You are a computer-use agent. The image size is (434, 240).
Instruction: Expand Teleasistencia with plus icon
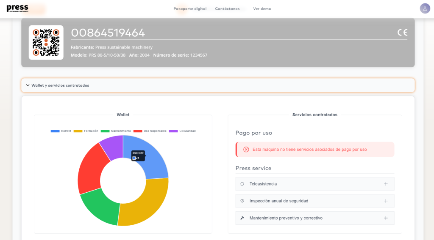point(386,184)
